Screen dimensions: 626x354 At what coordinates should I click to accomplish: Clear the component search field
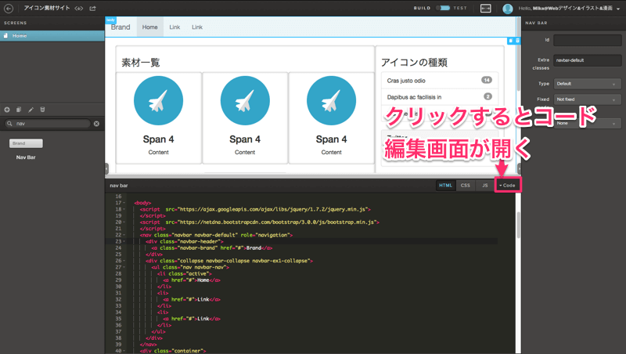click(x=96, y=124)
